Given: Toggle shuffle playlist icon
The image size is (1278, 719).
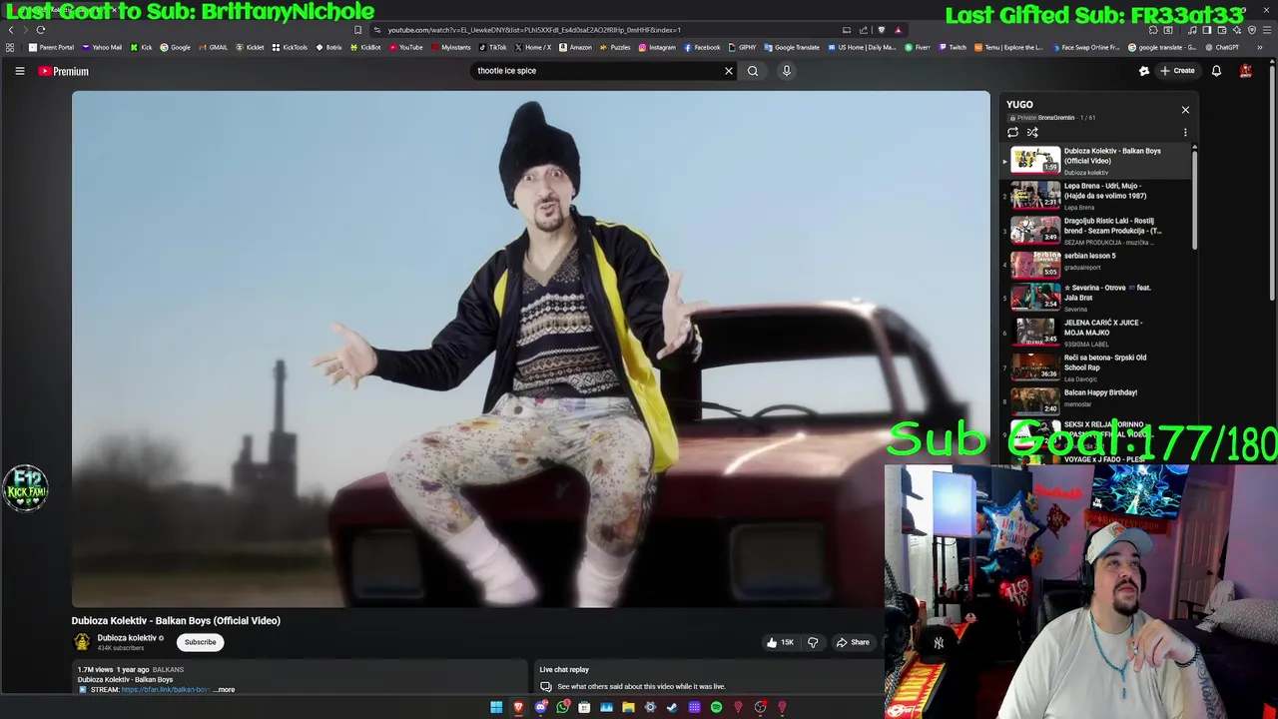Looking at the screenshot, I should tap(1032, 132).
